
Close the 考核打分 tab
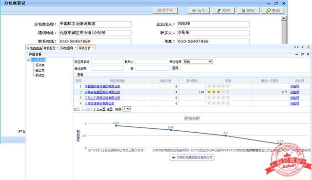tap(58, 48)
